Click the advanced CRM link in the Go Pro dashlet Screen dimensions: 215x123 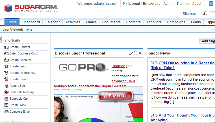pos(123,81)
